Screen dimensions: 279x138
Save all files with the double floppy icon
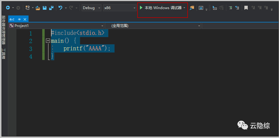51,8
